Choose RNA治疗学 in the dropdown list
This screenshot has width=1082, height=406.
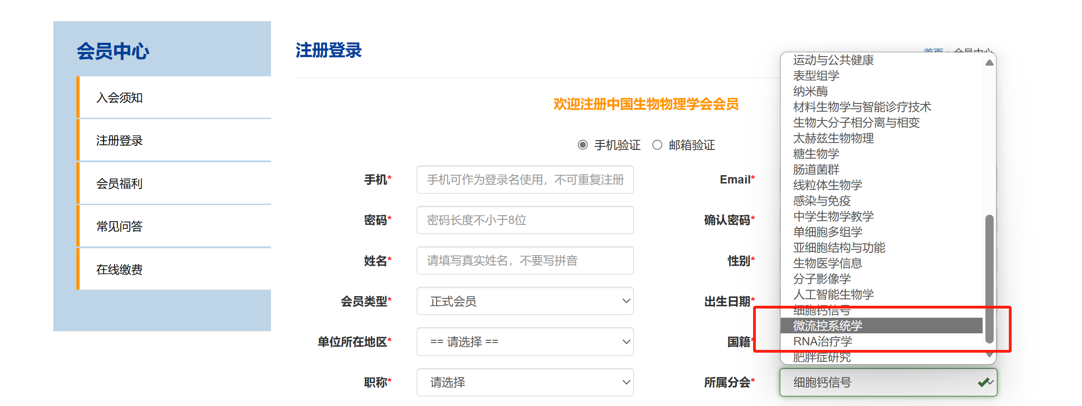click(823, 342)
